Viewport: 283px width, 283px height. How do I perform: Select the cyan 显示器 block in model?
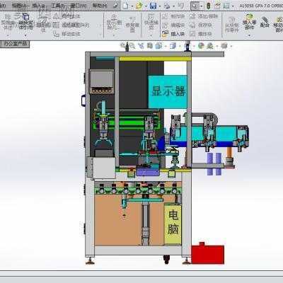pyautogui.click(x=168, y=92)
